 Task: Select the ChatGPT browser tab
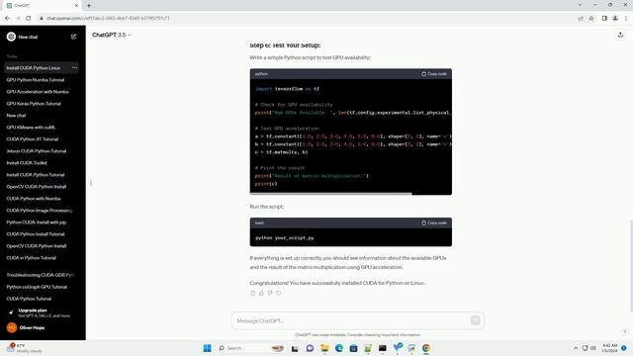click(42, 6)
